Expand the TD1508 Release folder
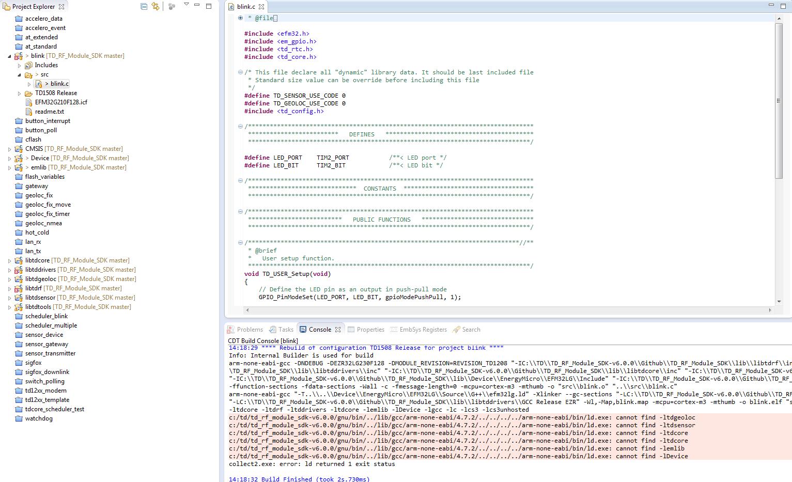This screenshot has height=482, width=792. tap(19, 94)
